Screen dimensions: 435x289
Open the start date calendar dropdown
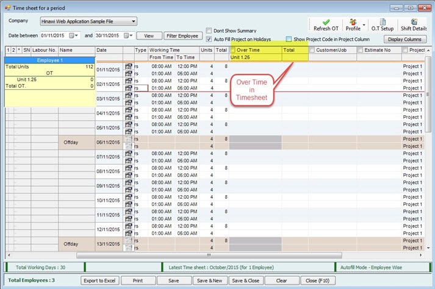[74, 35]
